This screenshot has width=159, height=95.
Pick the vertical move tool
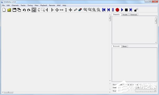pos(66,10)
